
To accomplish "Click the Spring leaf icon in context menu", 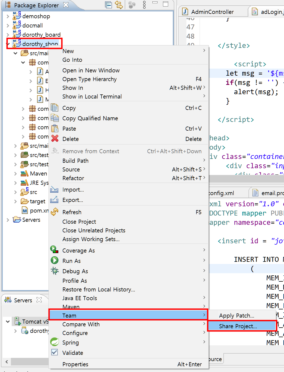I will coord(55,342).
